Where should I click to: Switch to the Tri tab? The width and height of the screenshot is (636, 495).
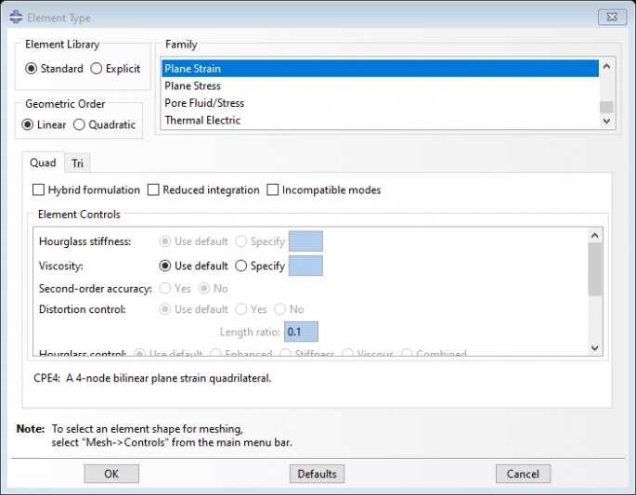coord(77,163)
